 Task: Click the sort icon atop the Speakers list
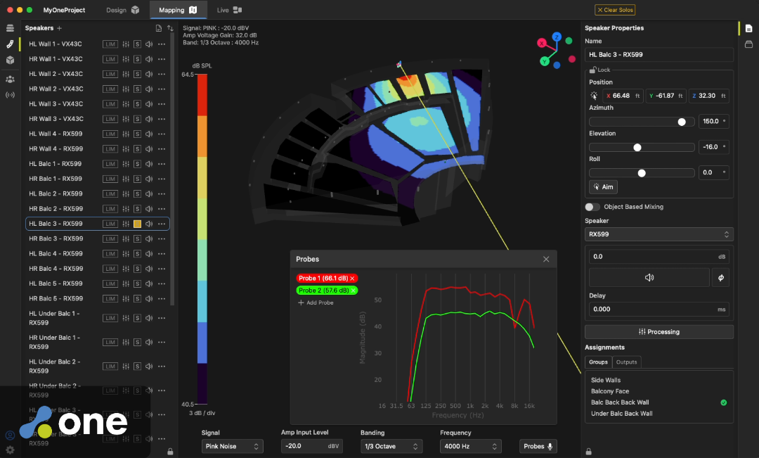point(171,27)
